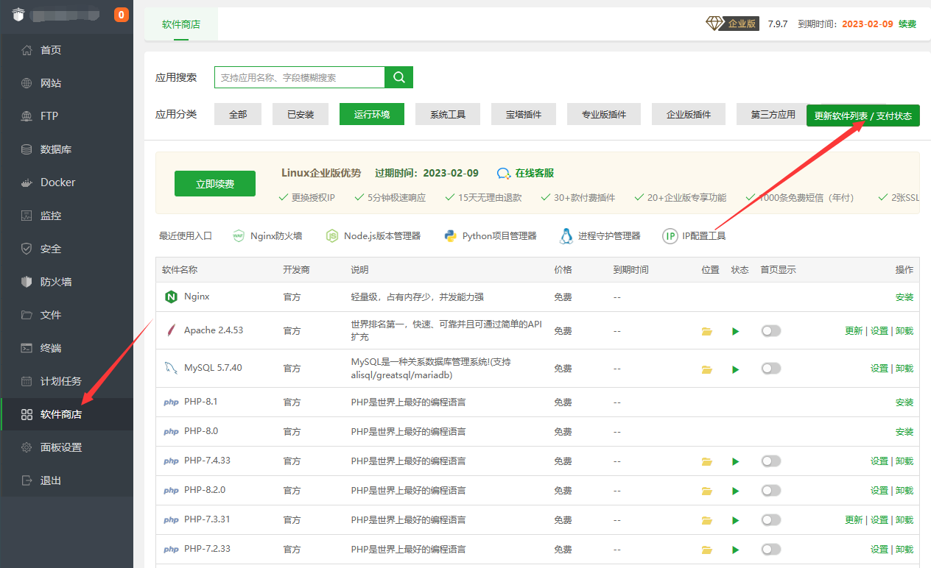Click Apache 2.4.53 green play status icon
The width and height of the screenshot is (931, 568).
tap(735, 332)
